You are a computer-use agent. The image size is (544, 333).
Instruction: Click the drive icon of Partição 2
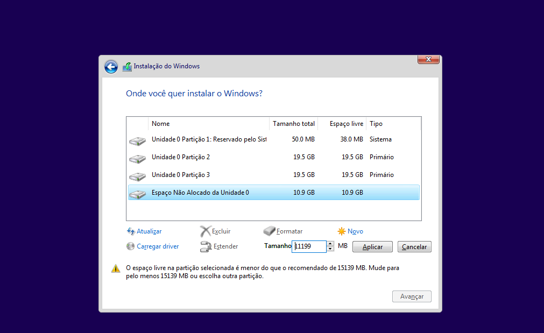click(137, 159)
